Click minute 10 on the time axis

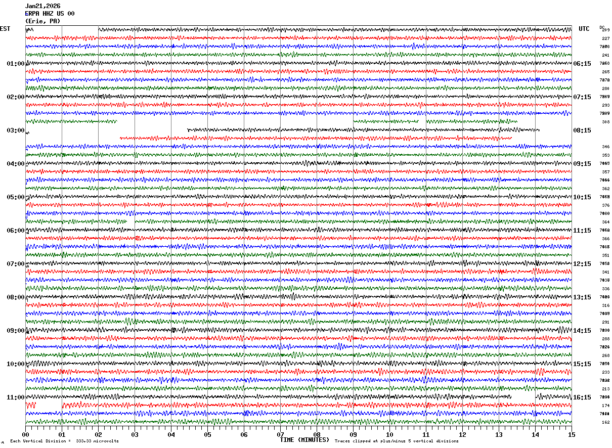(x=389, y=435)
